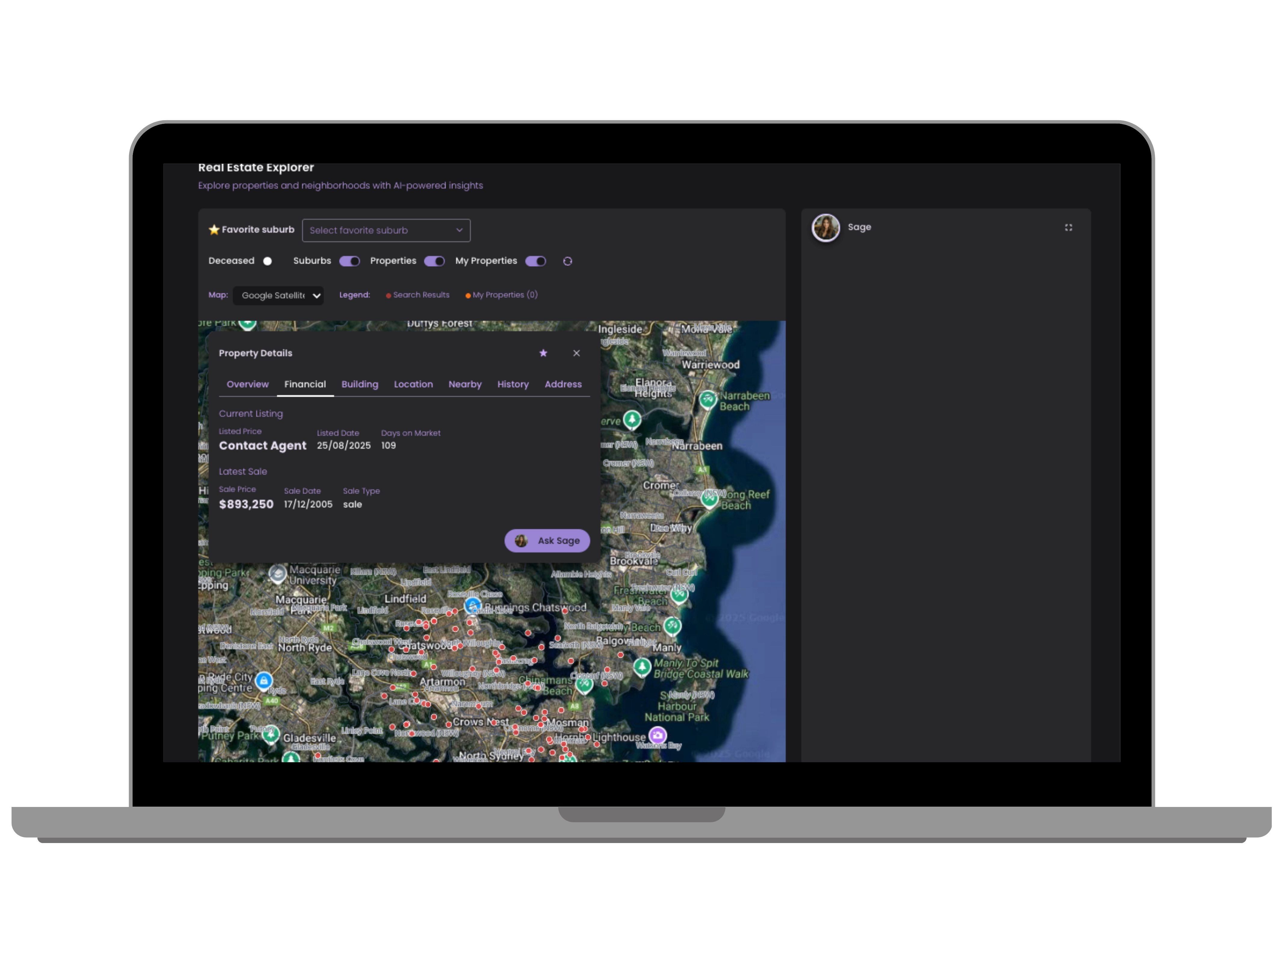The image size is (1284, 963).
Task: Switch off My Properties toggle
Action: click(535, 261)
